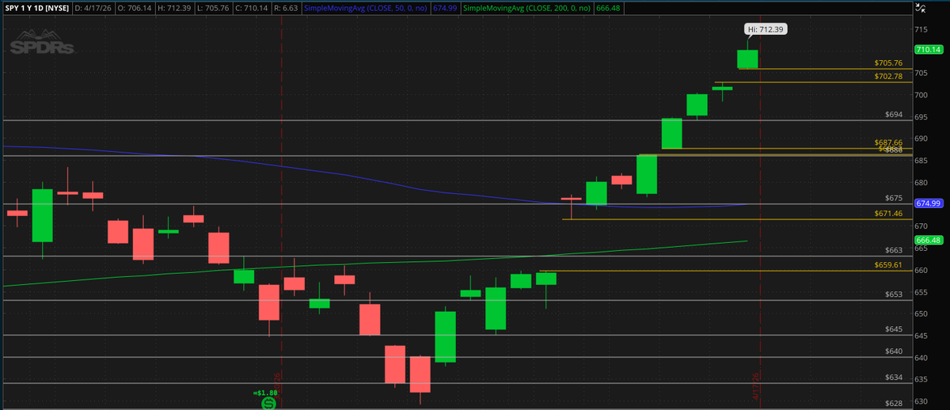Select the $702.78 price level label
This screenshot has width=950, height=410.
point(888,77)
